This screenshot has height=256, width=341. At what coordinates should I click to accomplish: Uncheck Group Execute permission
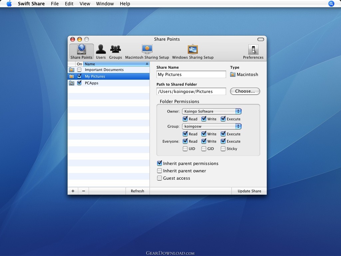223,134
